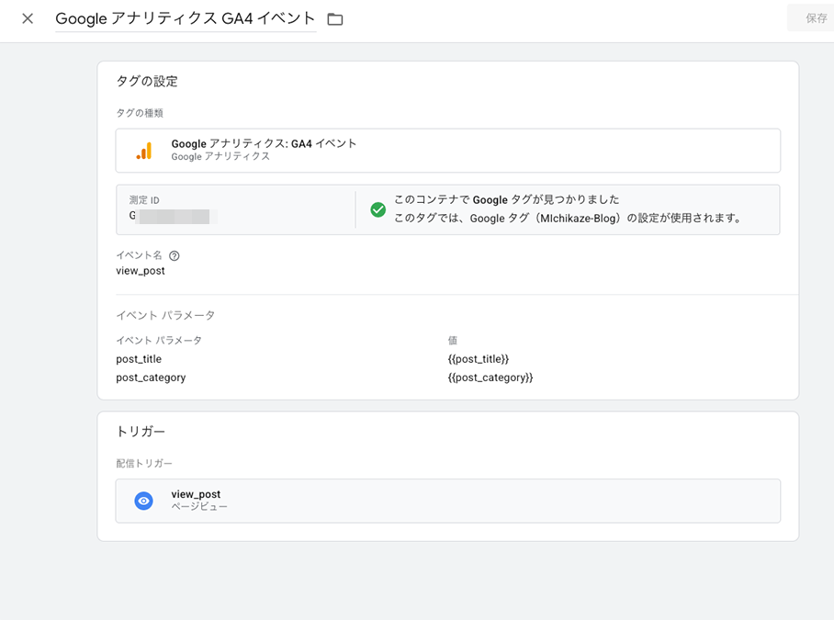Viewport: 834px width, 620px height.
Task: Select the GA4 イベント tag type card
Action: point(448,151)
